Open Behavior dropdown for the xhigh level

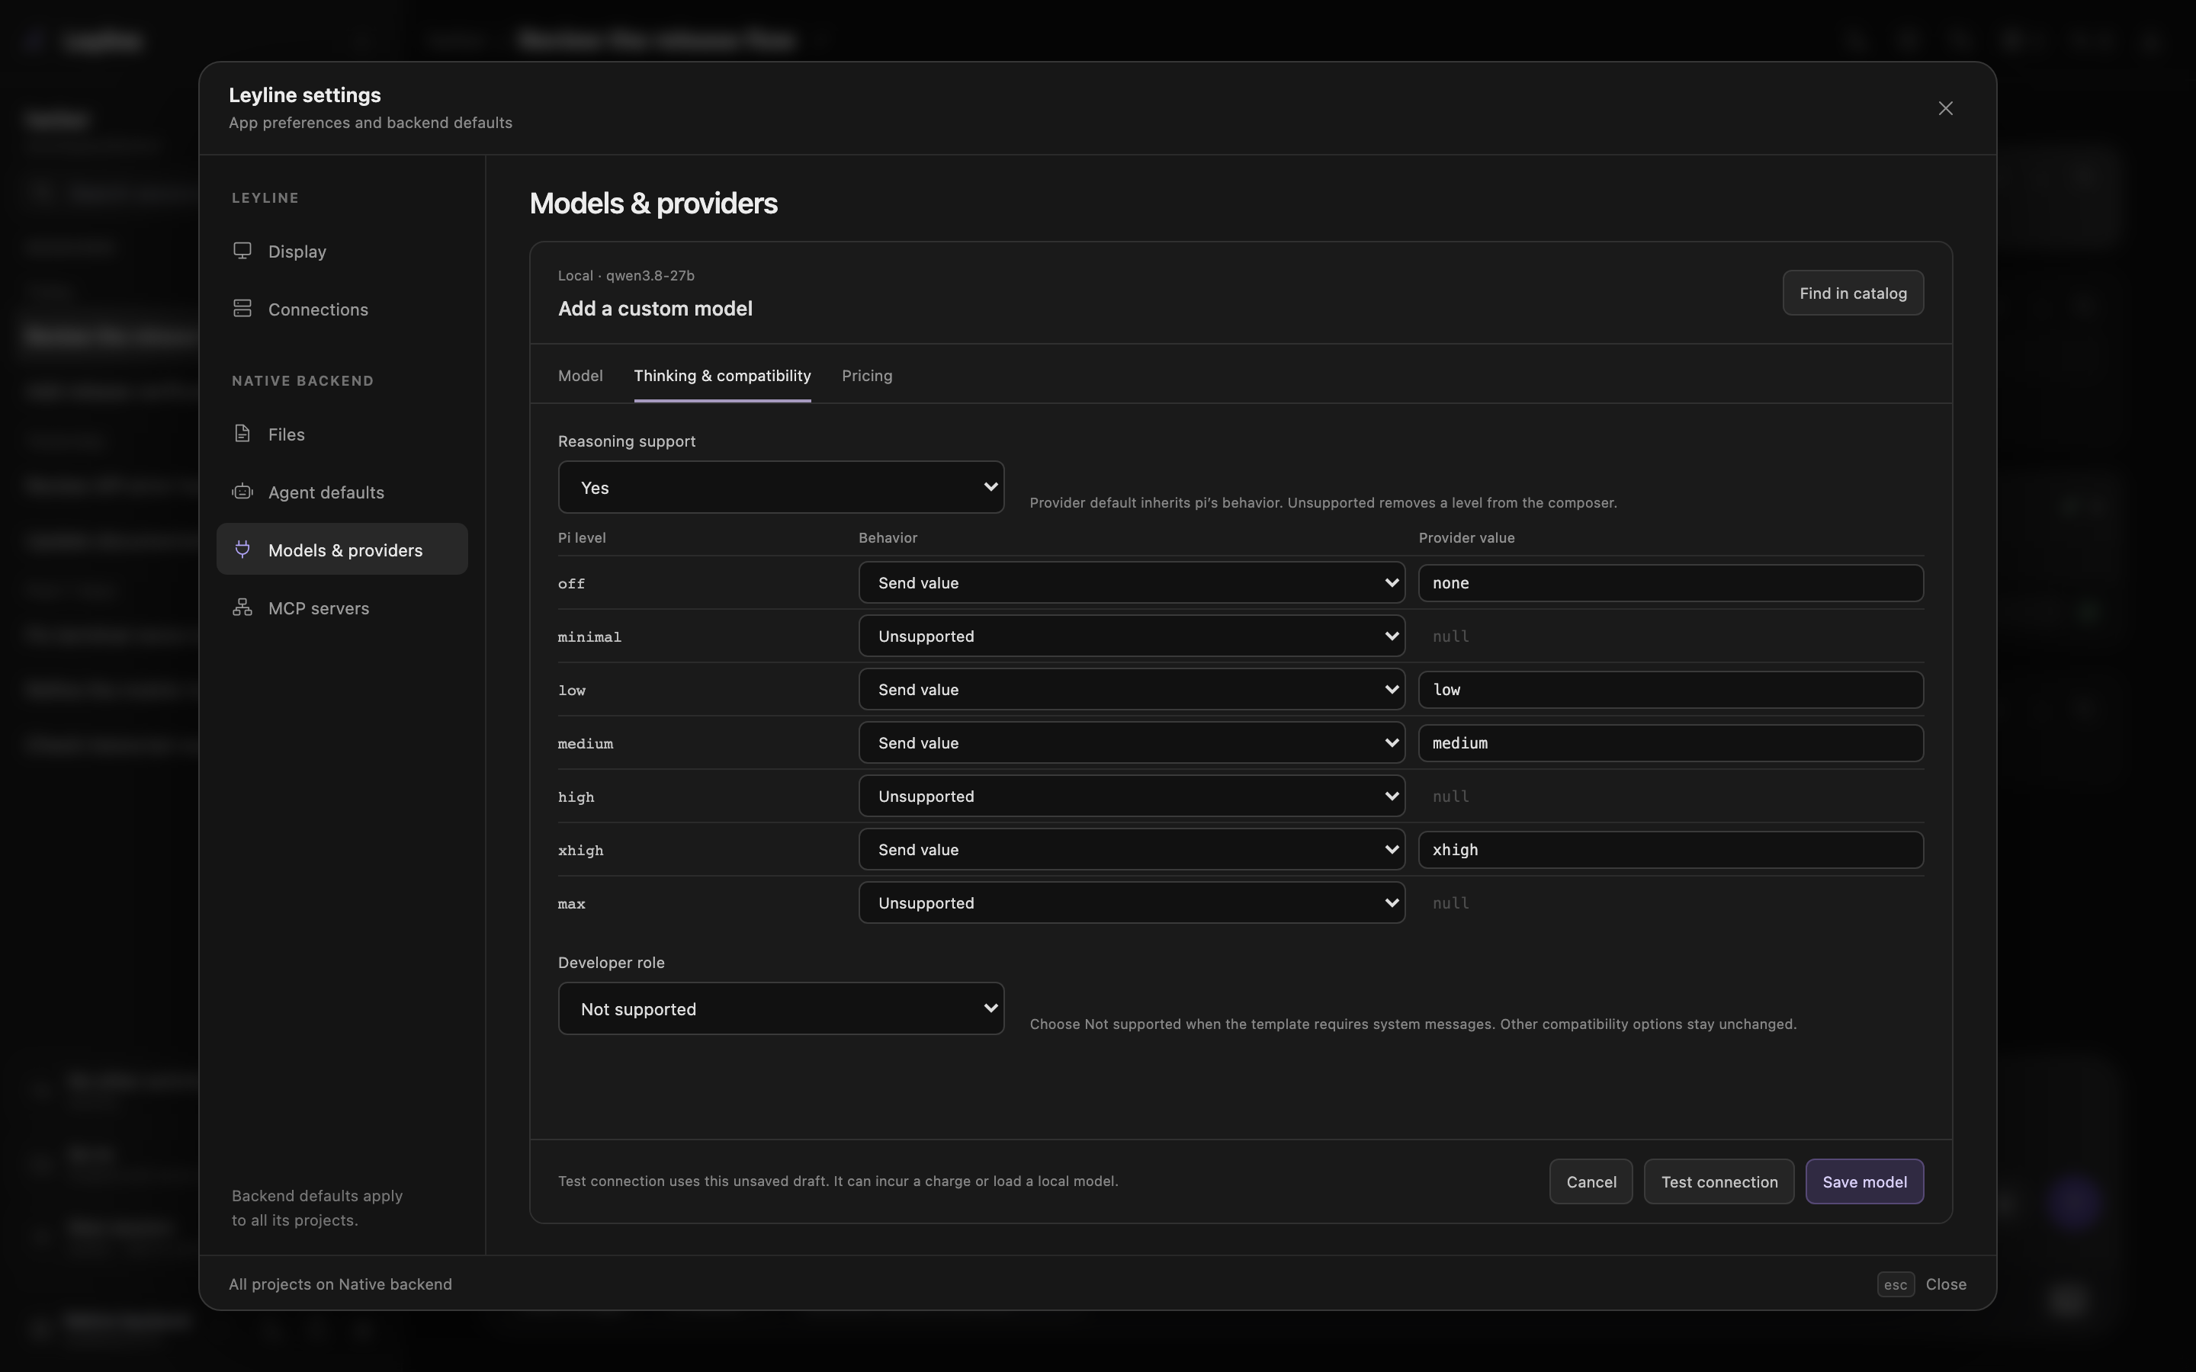click(x=1132, y=849)
